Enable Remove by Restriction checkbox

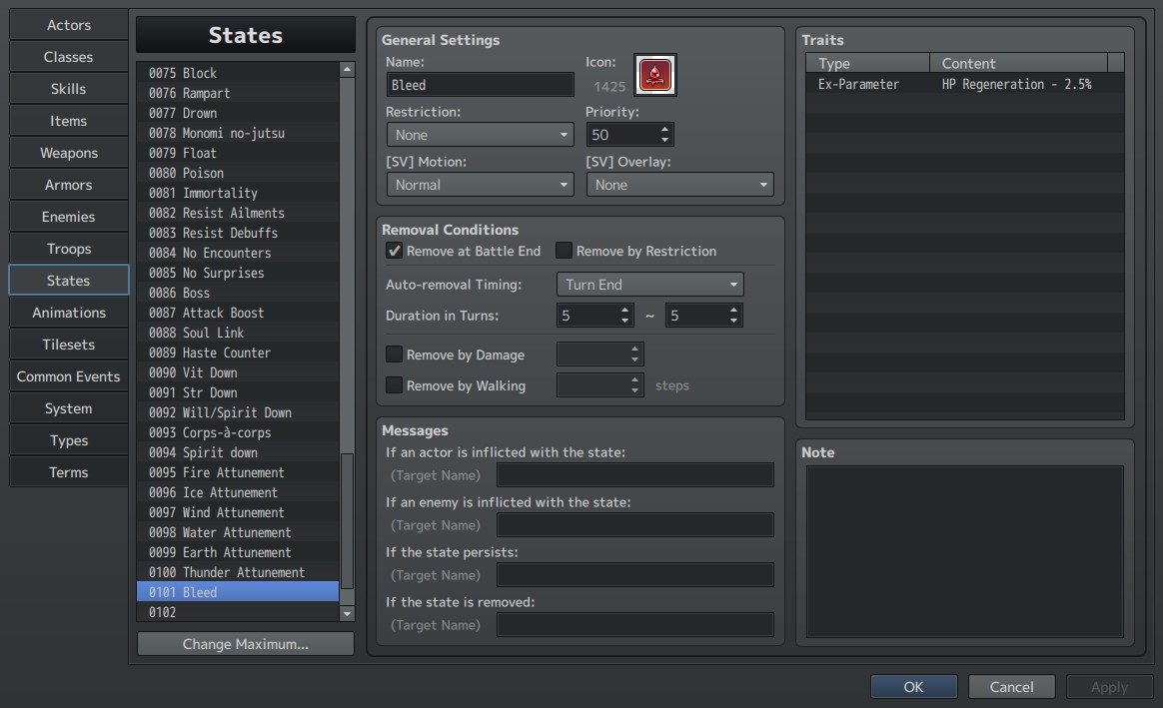[565, 251]
